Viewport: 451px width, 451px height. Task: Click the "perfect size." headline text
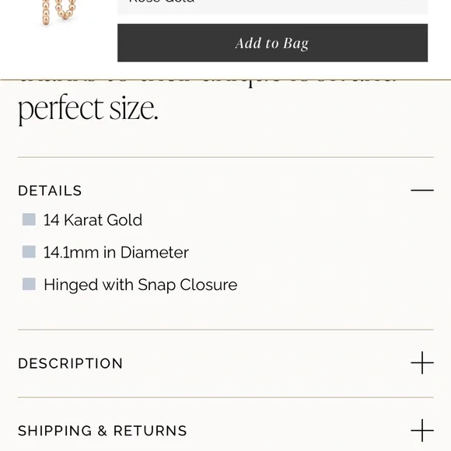pyautogui.click(x=88, y=110)
